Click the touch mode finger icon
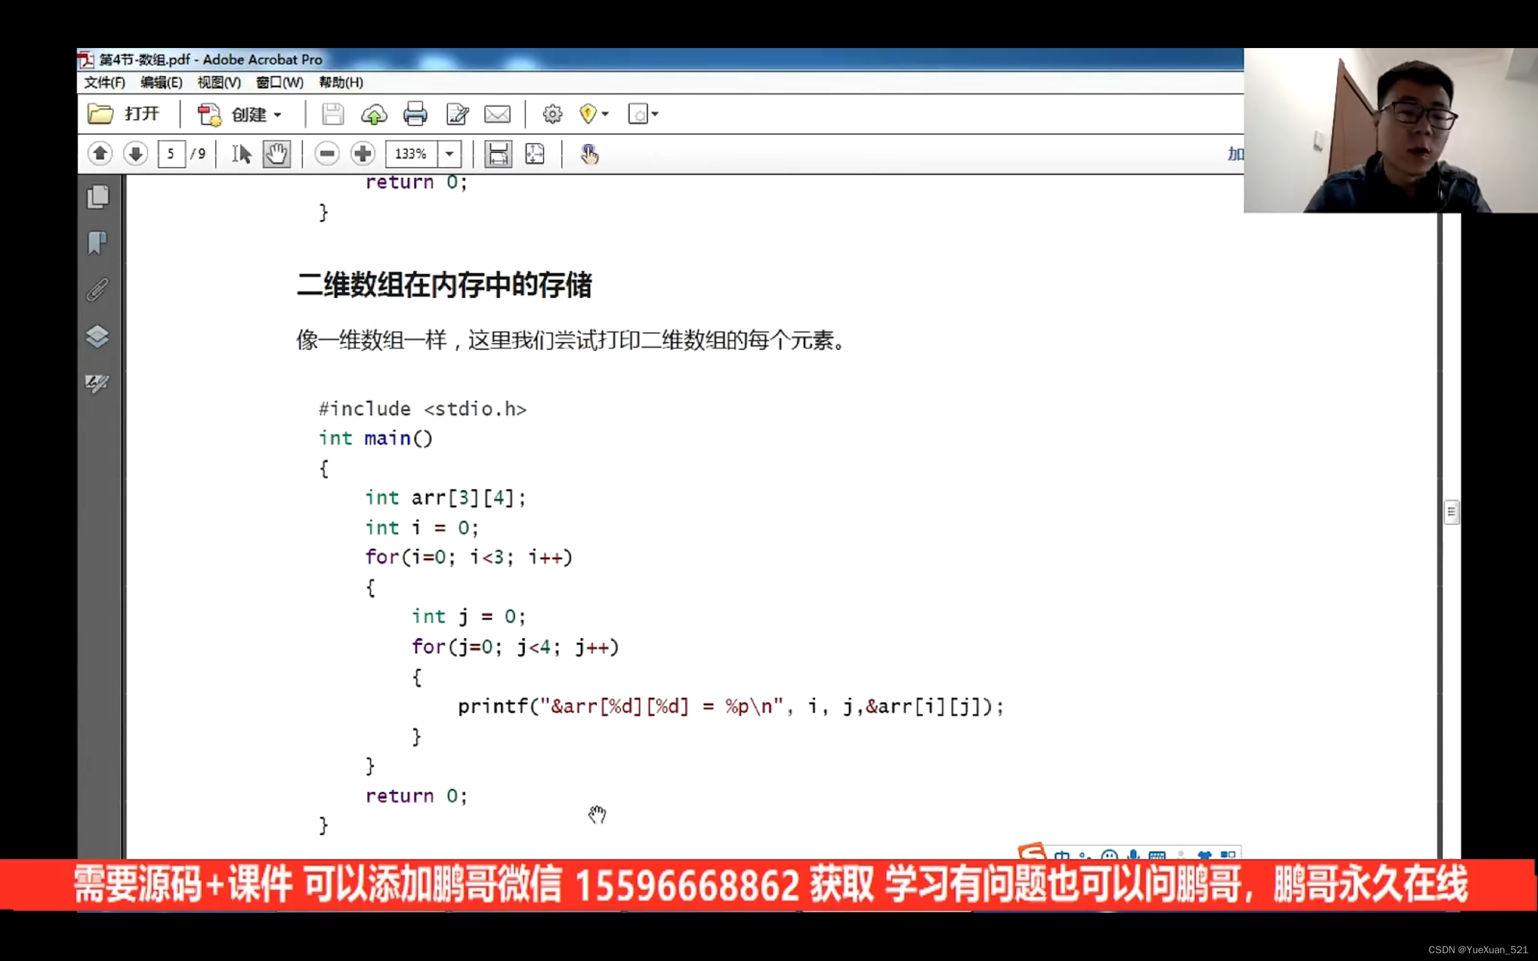1538x961 pixels. [589, 154]
